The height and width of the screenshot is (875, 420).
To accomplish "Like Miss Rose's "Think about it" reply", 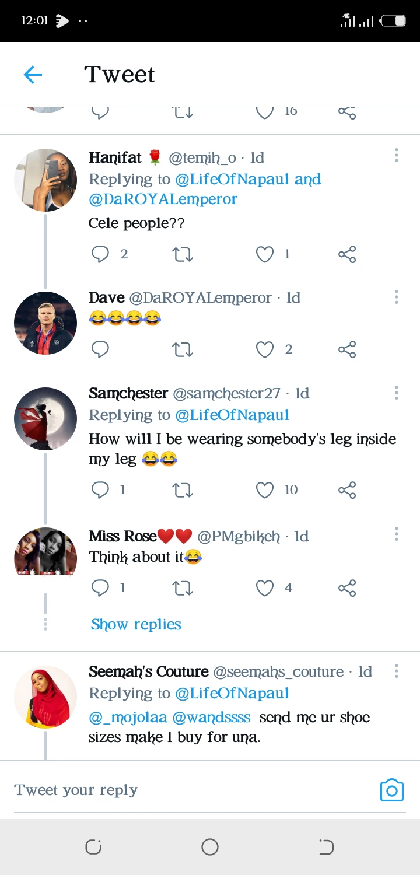I will click(265, 588).
